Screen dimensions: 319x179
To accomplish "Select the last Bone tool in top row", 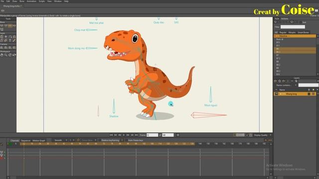I will [14, 26].
